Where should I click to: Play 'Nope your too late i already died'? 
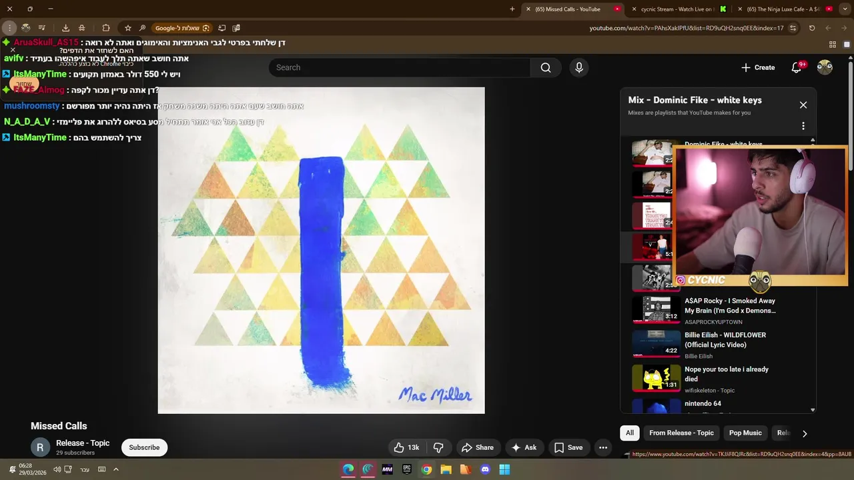point(727,374)
